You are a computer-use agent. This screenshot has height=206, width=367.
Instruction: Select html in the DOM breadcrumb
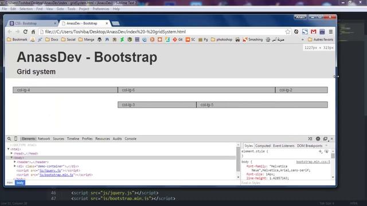tap(10, 183)
